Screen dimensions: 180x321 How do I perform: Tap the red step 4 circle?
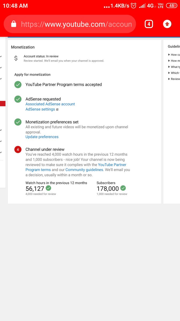pos(18,150)
